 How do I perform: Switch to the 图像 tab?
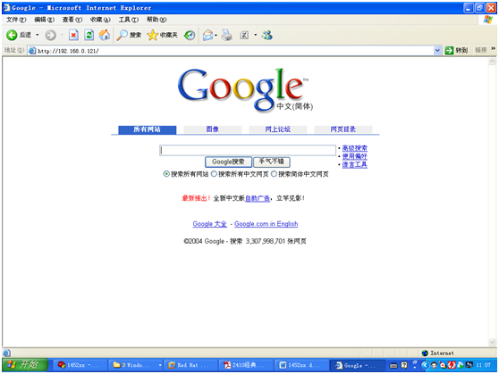coord(213,129)
